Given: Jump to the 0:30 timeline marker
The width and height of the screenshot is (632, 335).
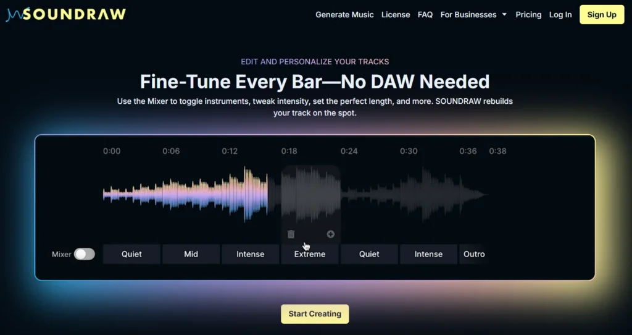Looking at the screenshot, I should click(409, 151).
